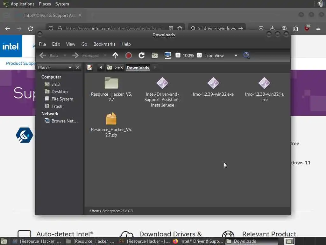
Task: Click the Intel logo on the webpage
Action: [11, 46]
